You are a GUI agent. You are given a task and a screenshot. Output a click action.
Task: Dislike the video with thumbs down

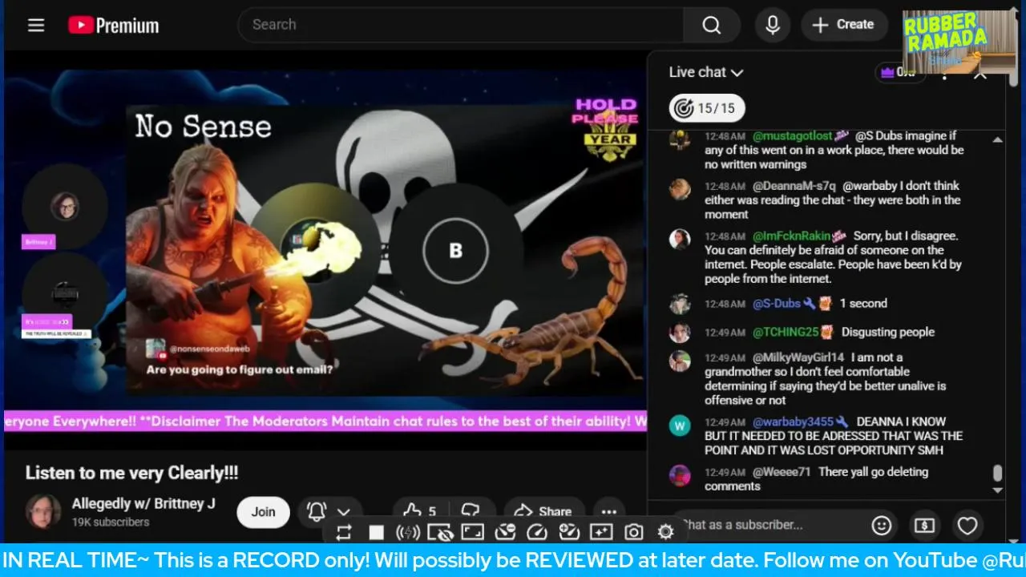click(471, 512)
